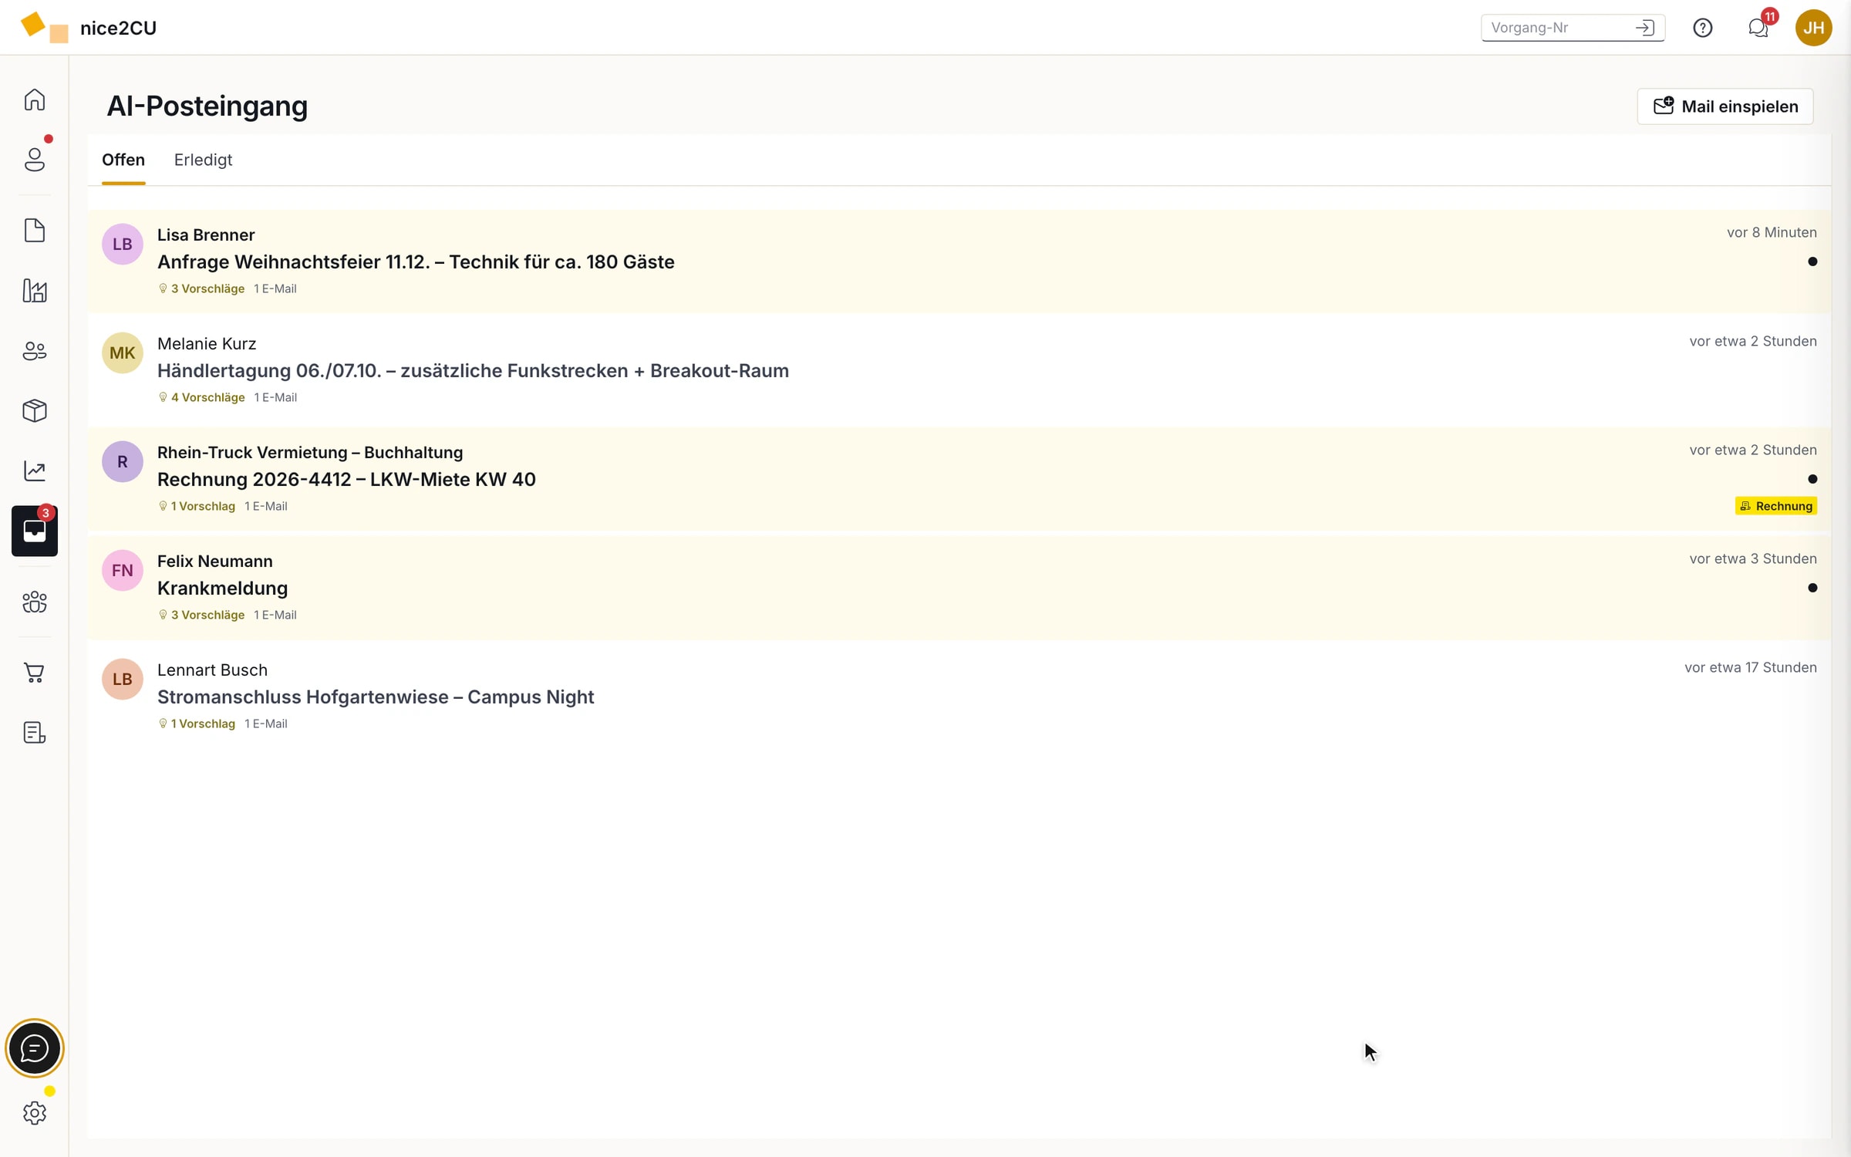
Task: Open the contacts group sidebar icon
Action: (x=35, y=351)
